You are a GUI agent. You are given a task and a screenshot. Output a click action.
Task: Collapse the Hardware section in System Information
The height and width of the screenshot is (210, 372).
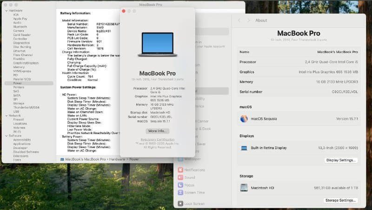(7, 11)
